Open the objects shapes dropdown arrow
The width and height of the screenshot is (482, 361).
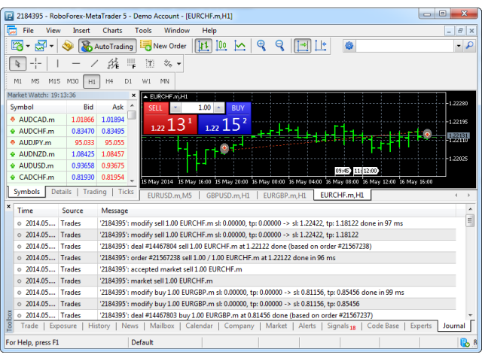pyautogui.click(x=178, y=64)
